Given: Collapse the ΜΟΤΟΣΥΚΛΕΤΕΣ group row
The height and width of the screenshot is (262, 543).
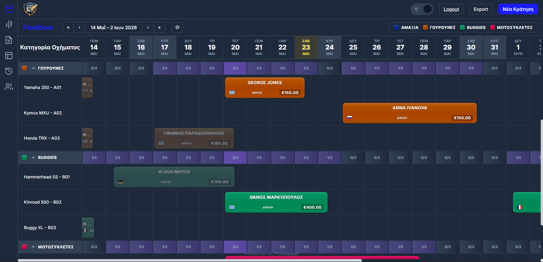Looking at the screenshot, I should tap(33, 247).
